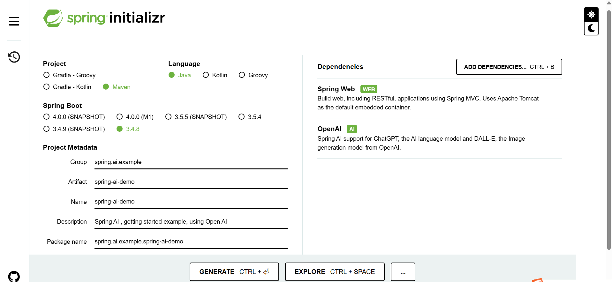The image size is (612, 282).
Task: Edit the Description field
Action: pos(191,222)
